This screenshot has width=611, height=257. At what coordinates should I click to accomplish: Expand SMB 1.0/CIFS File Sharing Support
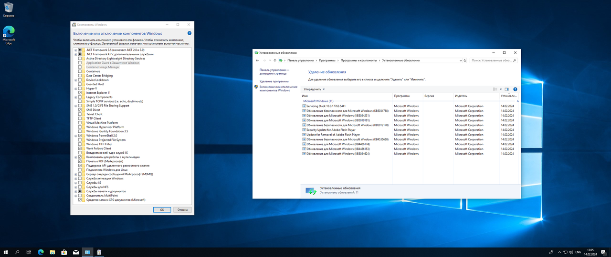tap(75, 106)
